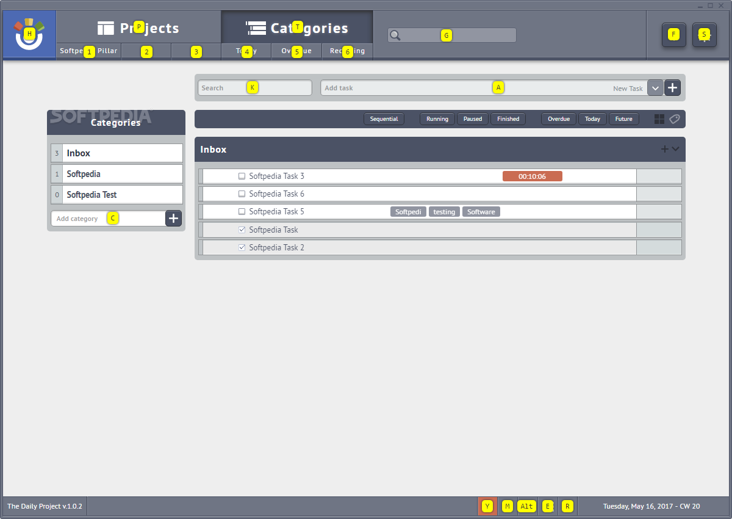This screenshot has width=732, height=519.
Task: Toggle the Running filter
Action: 437,119
